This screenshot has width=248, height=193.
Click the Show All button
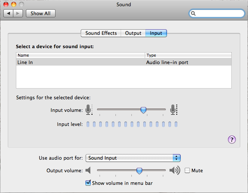(x=40, y=13)
